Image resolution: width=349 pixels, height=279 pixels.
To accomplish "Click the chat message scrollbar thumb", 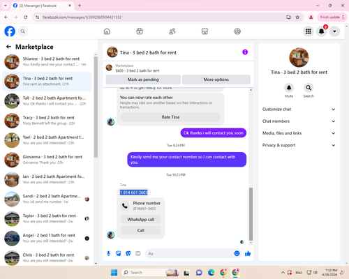I will coord(251,214).
